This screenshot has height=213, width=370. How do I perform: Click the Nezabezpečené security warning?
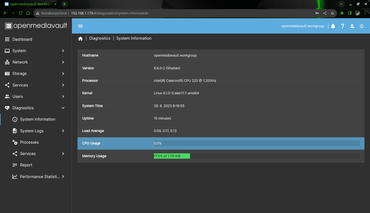tap(51, 13)
